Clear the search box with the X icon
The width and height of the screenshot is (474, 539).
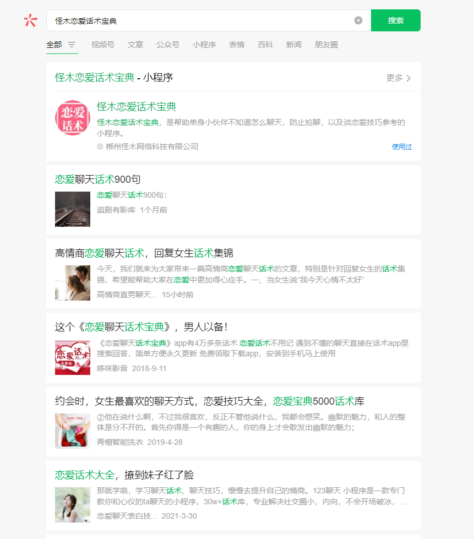point(358,20)
